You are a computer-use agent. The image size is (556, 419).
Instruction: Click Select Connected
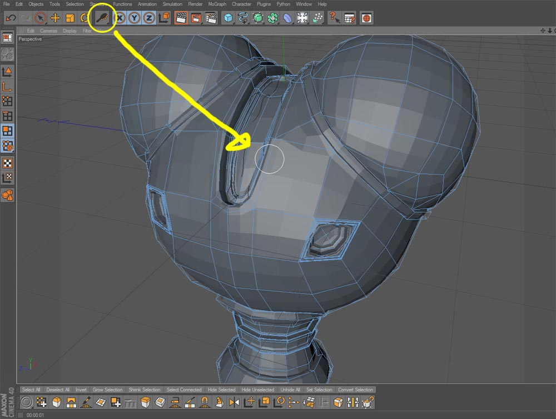pos(184,390)
